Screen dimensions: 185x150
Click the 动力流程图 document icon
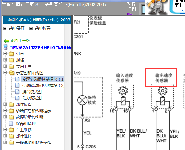(x=17, y=98)
